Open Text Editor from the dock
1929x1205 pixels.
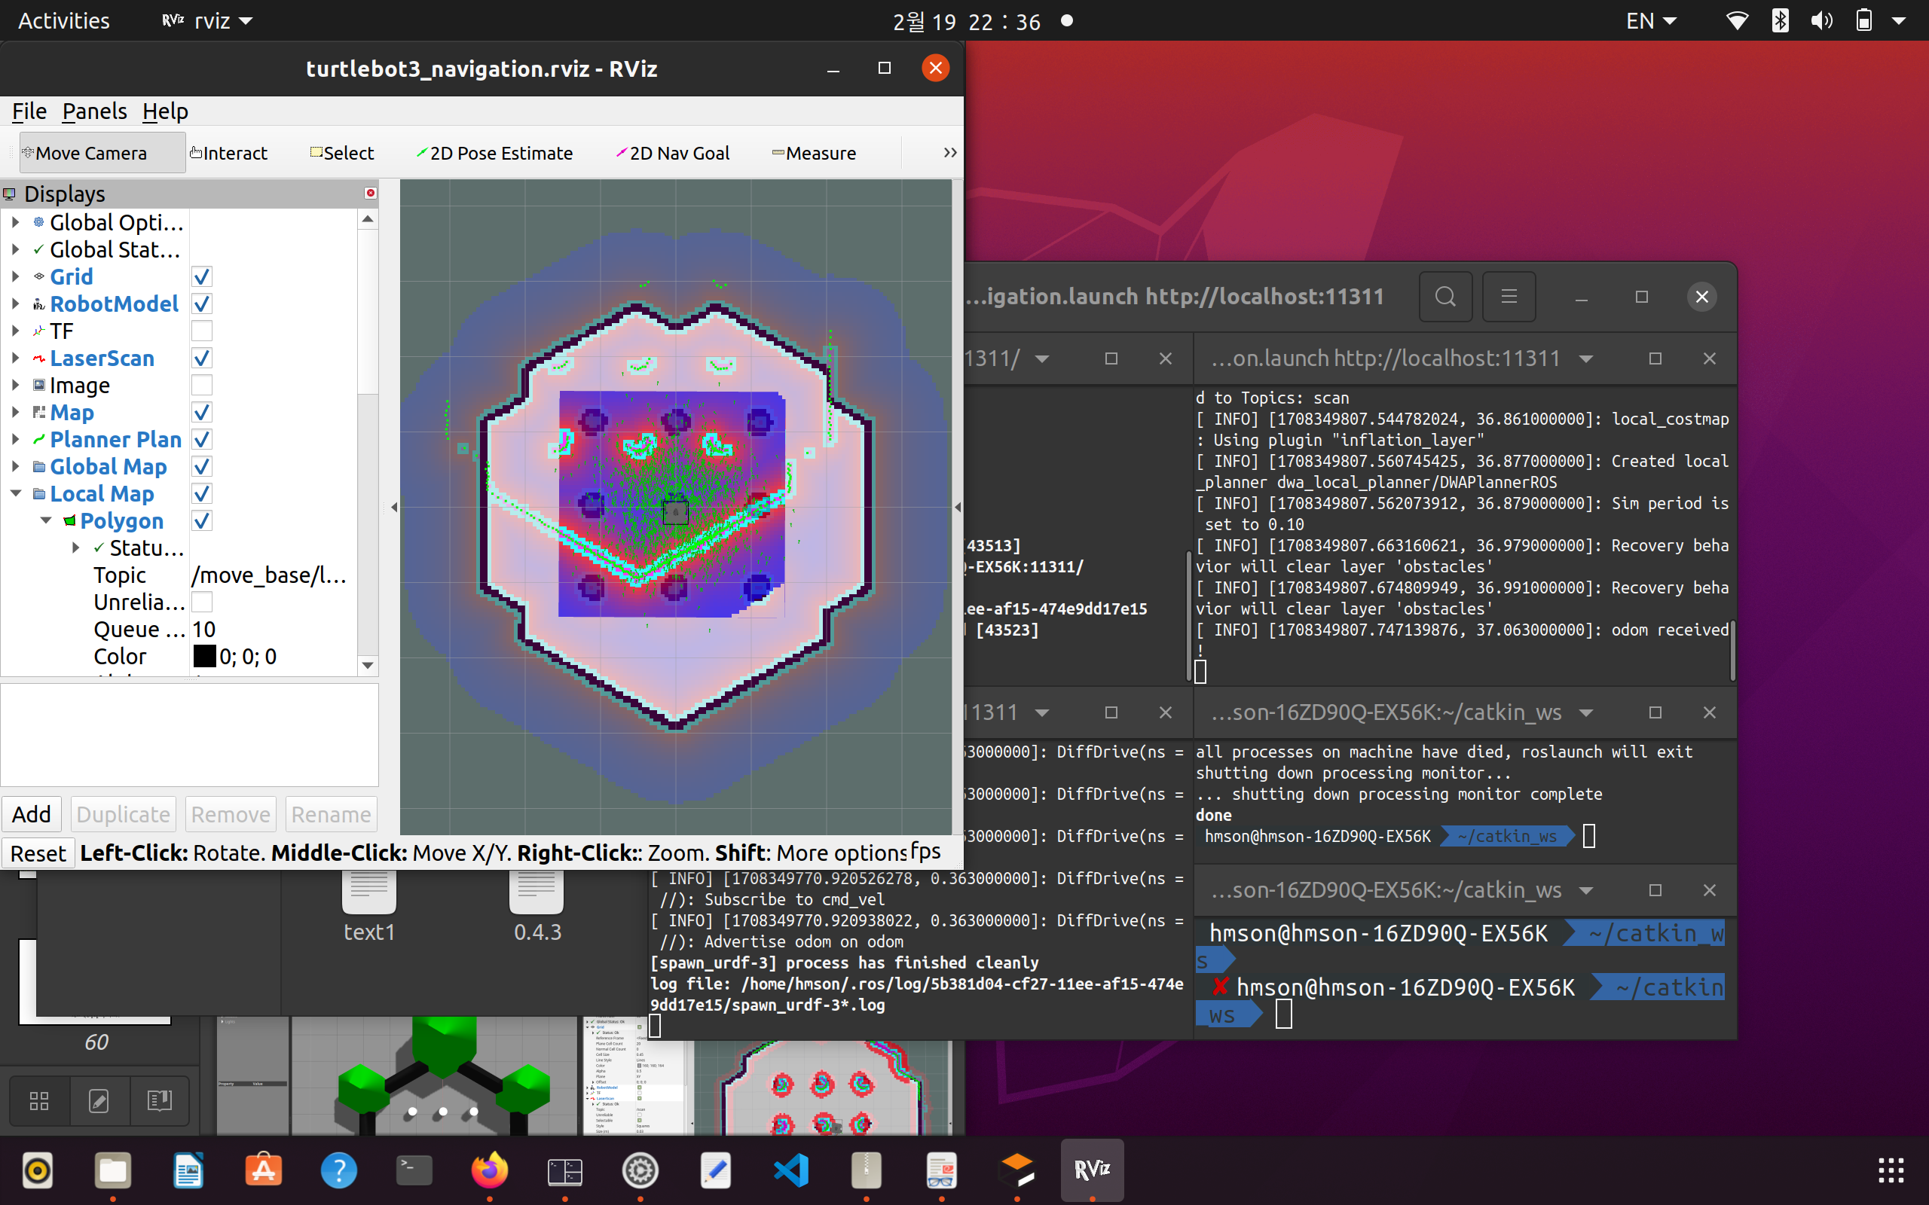pos(716,1170)
